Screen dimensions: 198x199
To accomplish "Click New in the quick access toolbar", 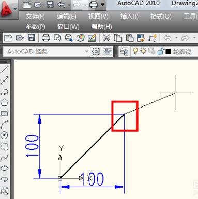I will pyautogui.click(x=27, y=5).
